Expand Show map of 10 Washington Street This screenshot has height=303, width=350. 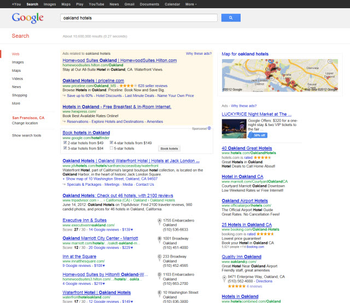(110, 179)
